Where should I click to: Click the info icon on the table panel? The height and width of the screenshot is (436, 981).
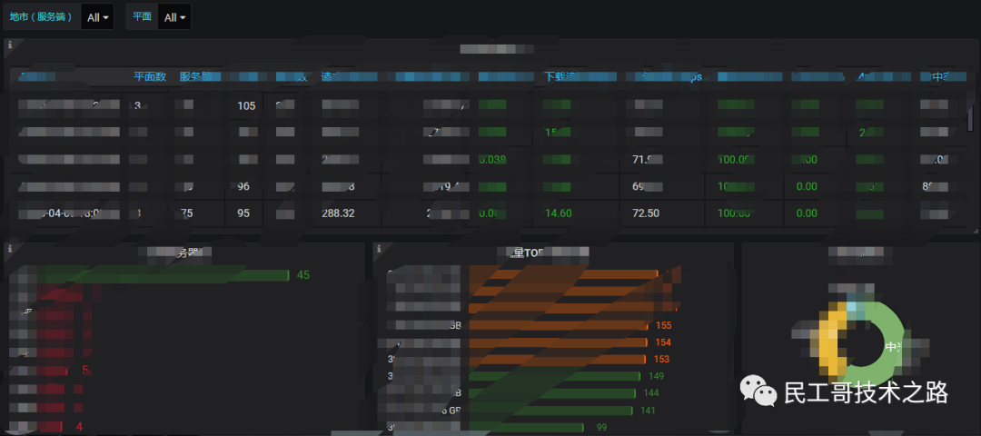click(10, 45)
